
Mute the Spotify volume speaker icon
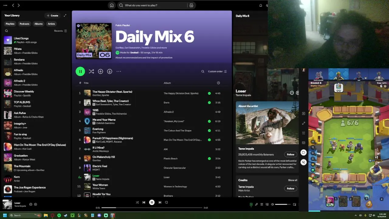[272, 204]
